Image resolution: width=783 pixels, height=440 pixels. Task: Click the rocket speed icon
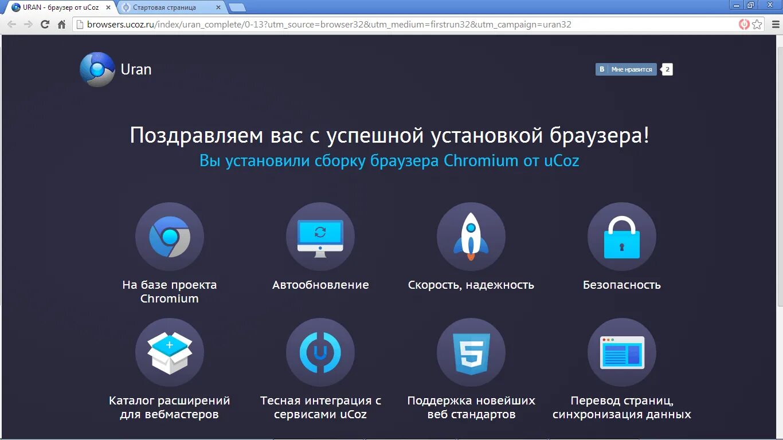click(471, 237)
